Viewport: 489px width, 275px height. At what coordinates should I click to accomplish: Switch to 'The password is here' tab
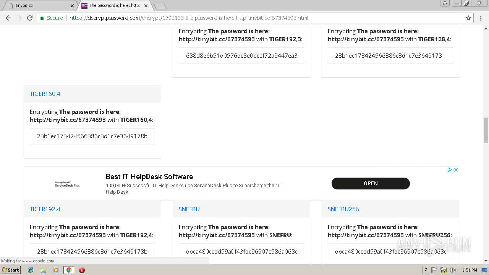click(x=115, y=6)
